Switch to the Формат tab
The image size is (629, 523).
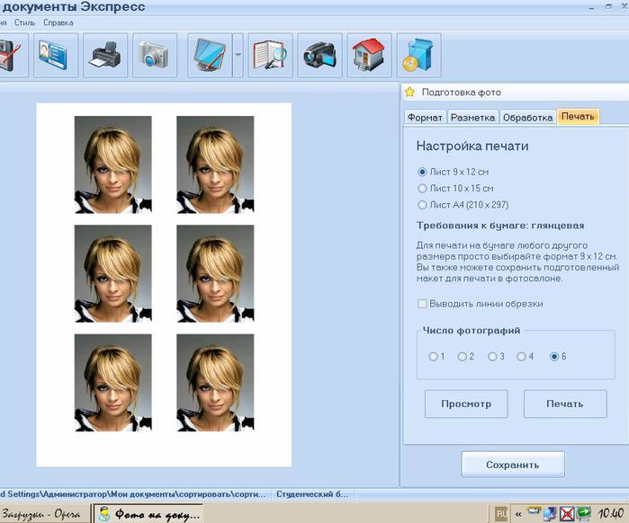pos(425,118)
